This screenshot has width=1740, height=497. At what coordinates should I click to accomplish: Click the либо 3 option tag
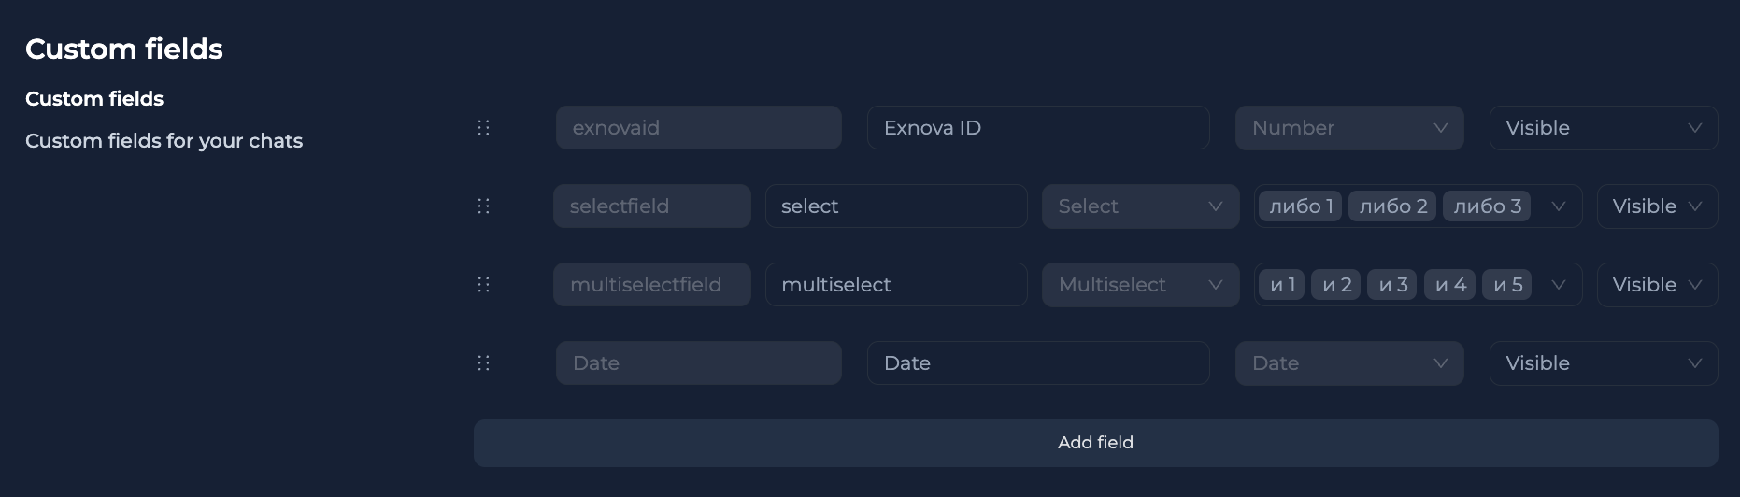1487,206
